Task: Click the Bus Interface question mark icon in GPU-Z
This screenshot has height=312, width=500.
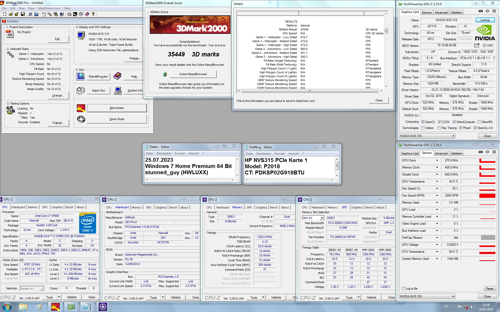Action: 494,58
